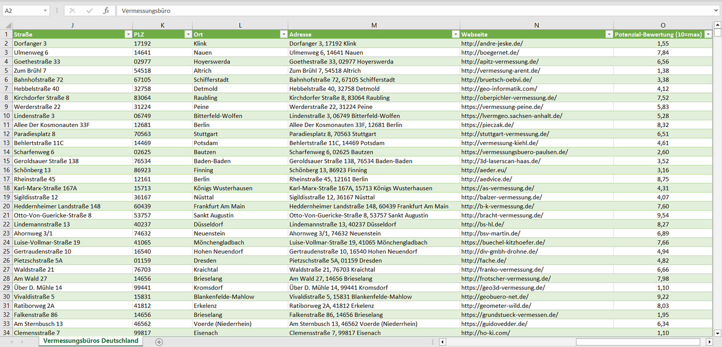
Task: Click the horizontal scrollbar right arrow
Action: (709, 342)
